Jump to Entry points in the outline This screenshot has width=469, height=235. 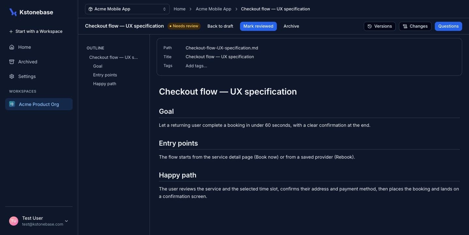pyautogui.click(x=105, y=75)
